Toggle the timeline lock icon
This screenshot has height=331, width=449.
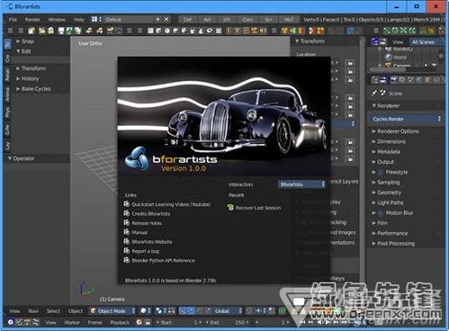click(x=147, y=322)
